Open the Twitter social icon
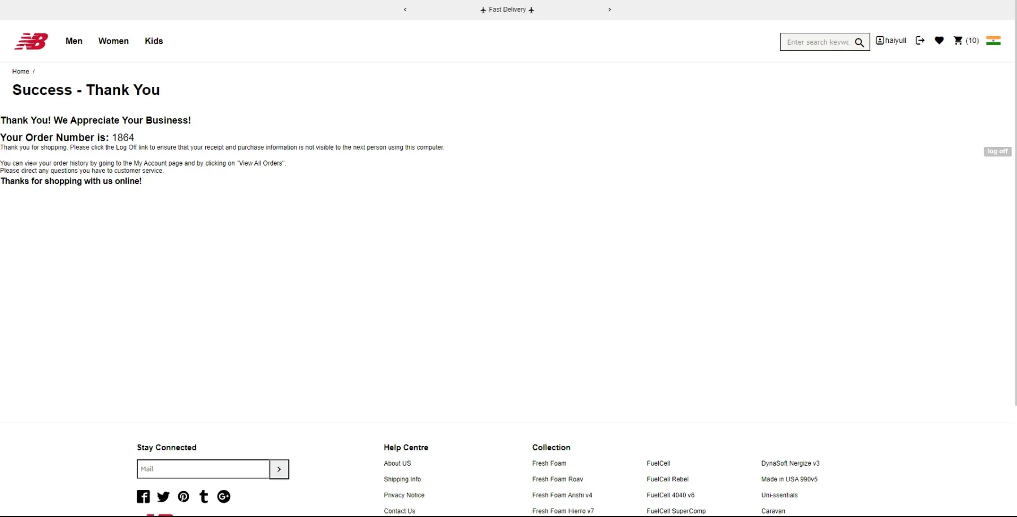 [163, 497]
